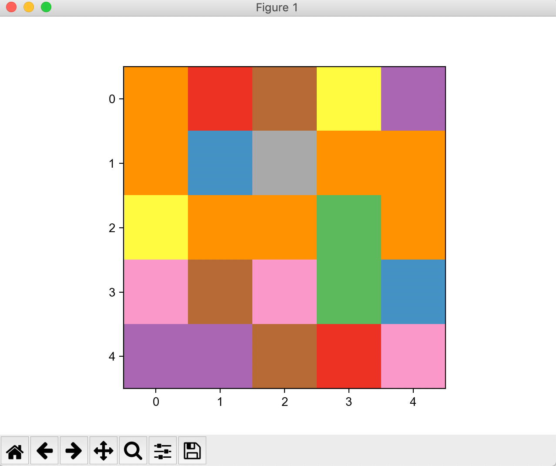Click the Save figure floppy disk icon
Screen dimensions: 556x466
[x=192, y=450]
